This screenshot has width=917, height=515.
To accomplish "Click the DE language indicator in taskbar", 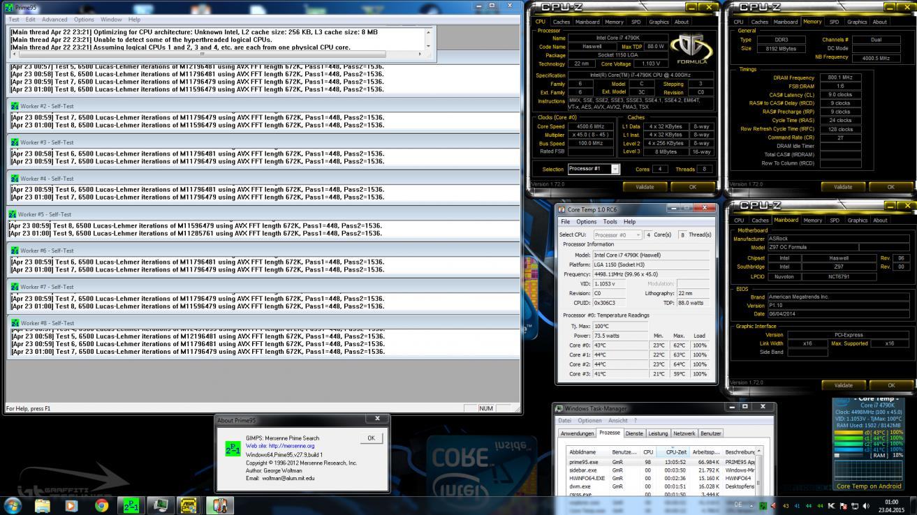I will point(738,505).
